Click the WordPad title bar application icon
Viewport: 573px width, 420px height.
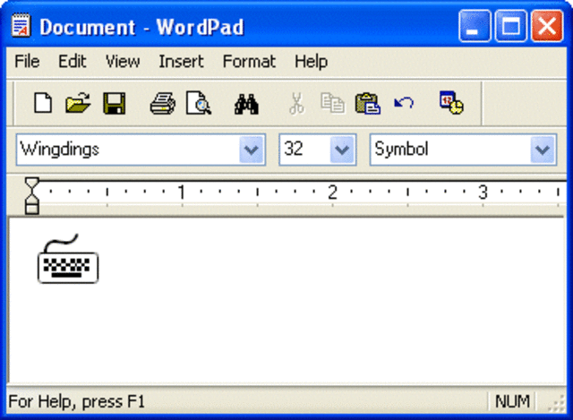pos(21,26)
